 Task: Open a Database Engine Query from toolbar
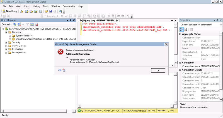(x=21, y=11)
